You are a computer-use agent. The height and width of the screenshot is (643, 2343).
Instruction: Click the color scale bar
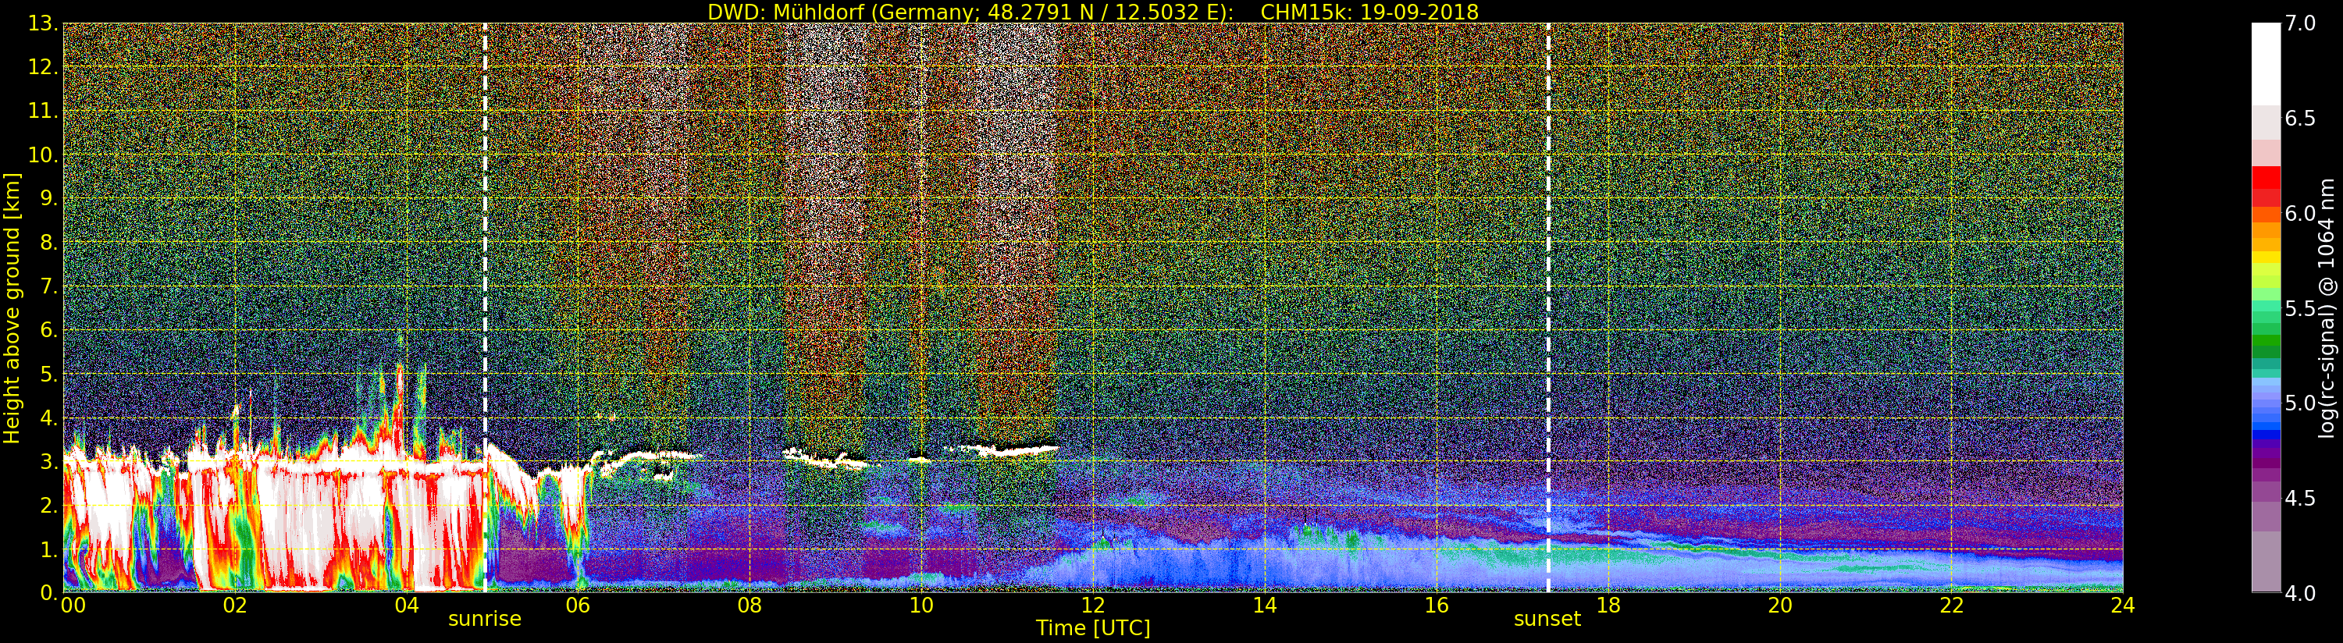2266,307
